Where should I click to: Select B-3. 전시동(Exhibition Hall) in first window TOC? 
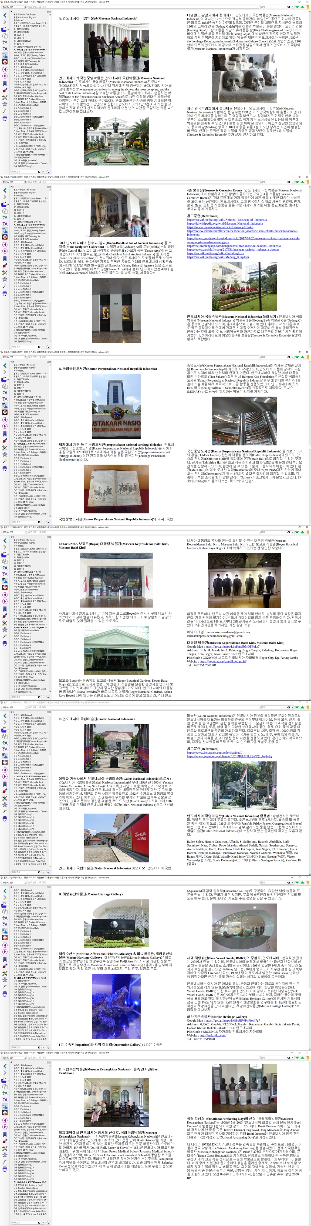point(26,105)
